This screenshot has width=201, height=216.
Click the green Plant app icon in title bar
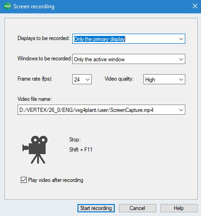click(7, 6)
